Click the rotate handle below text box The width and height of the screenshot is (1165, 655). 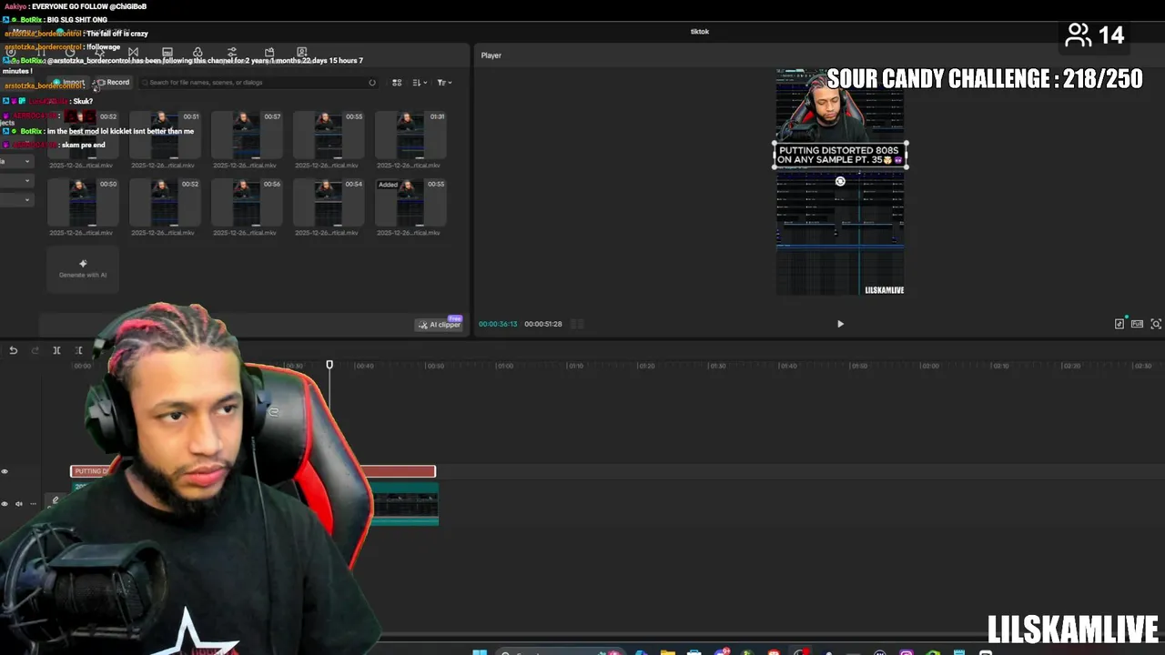(840, 181)
